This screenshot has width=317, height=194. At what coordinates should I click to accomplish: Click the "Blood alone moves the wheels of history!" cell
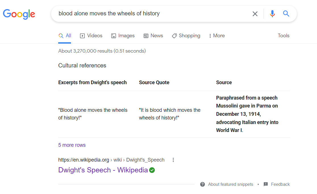tap(93, 114)
